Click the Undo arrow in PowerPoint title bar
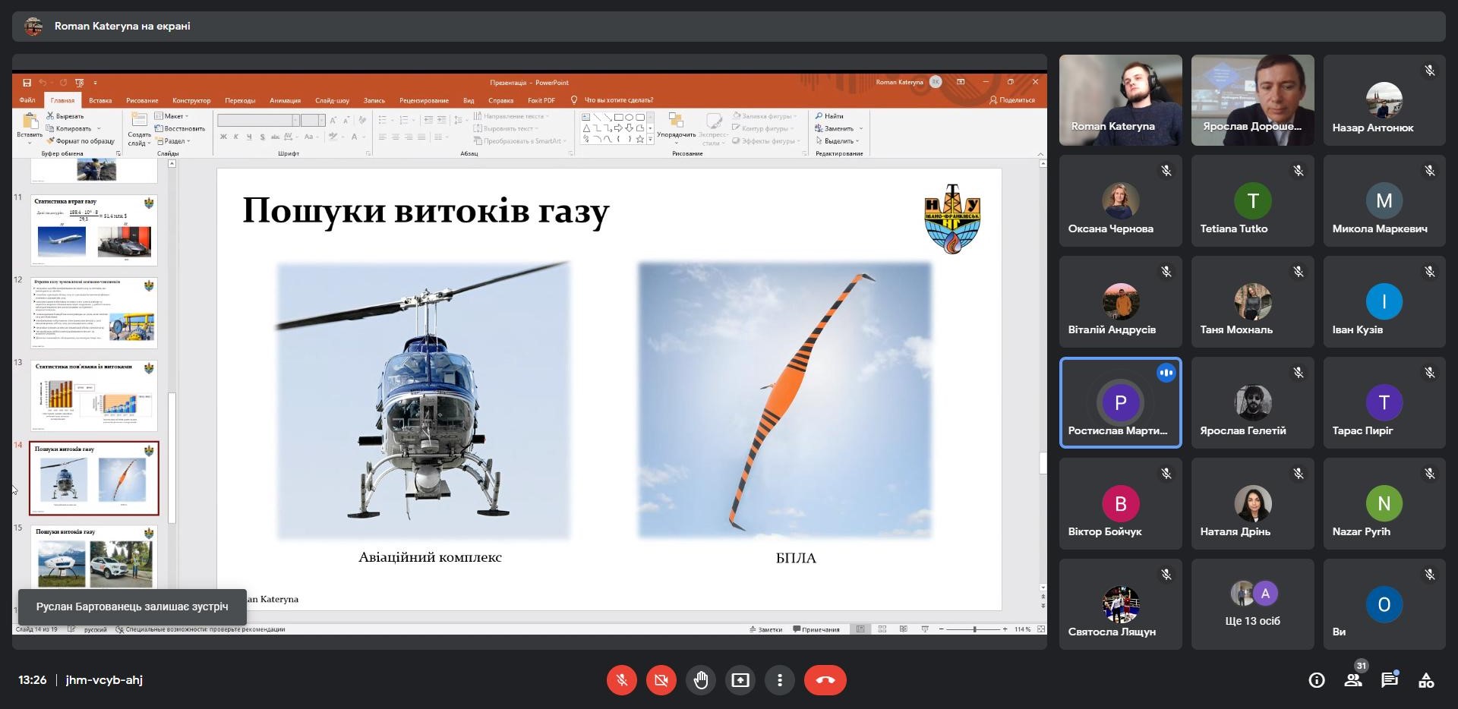1458x709 pixels. (x=43, y=82)
